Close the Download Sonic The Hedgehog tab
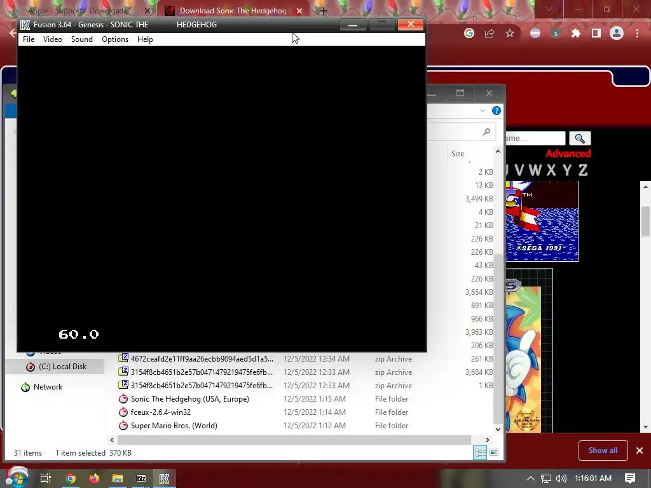 pos(299,11)
